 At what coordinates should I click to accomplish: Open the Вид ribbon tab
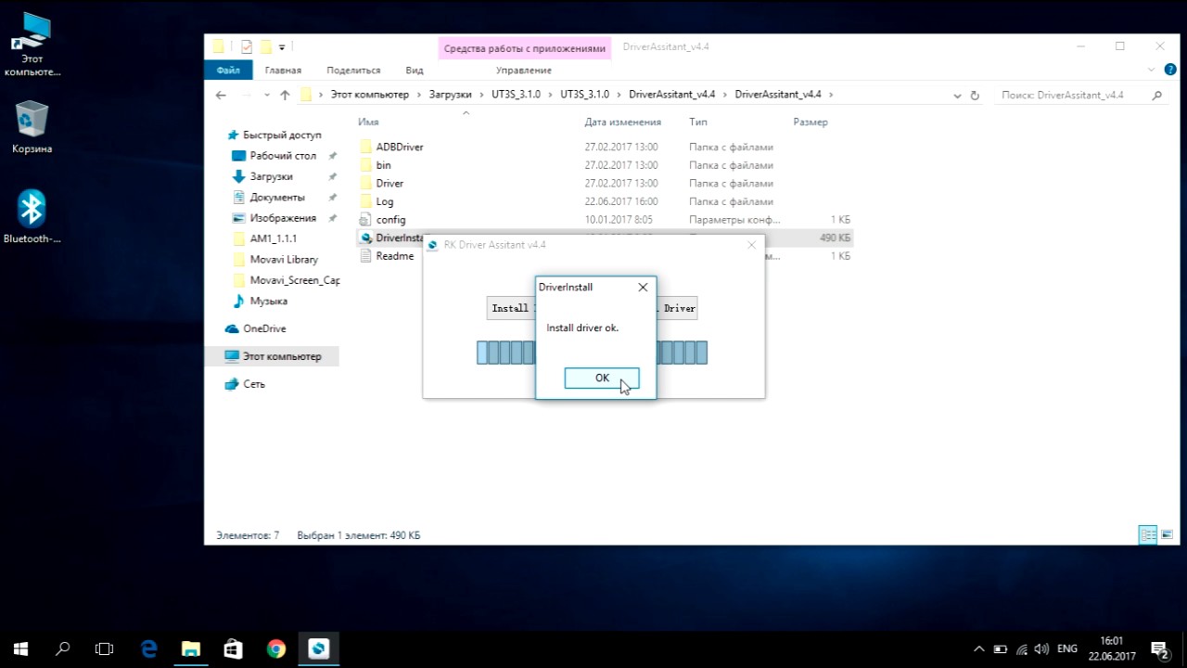point(415,71)
